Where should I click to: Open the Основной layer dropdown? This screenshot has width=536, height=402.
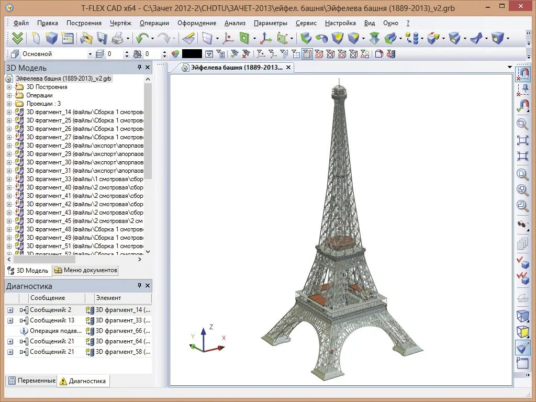pos(90,54)
